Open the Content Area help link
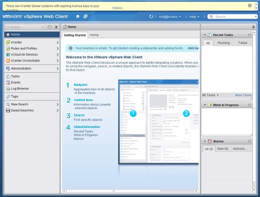 pos(83,100)
